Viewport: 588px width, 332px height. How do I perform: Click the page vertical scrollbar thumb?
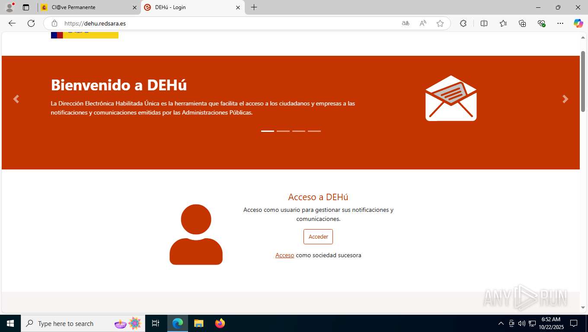point(583,81)
